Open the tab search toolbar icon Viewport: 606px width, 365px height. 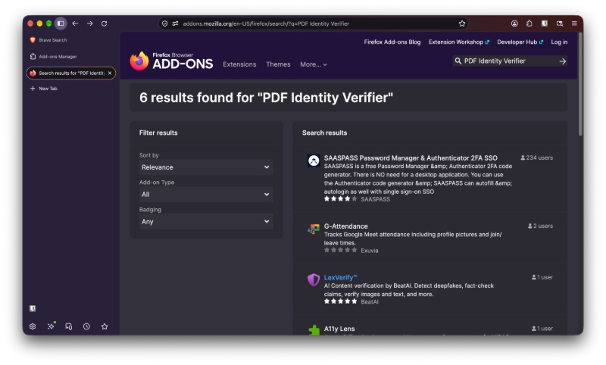tap(559, 23)
